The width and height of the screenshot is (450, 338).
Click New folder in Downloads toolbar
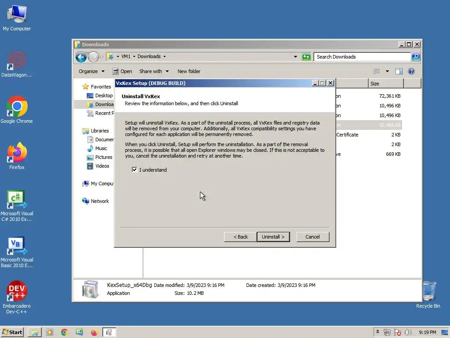(x=189, y=71)
